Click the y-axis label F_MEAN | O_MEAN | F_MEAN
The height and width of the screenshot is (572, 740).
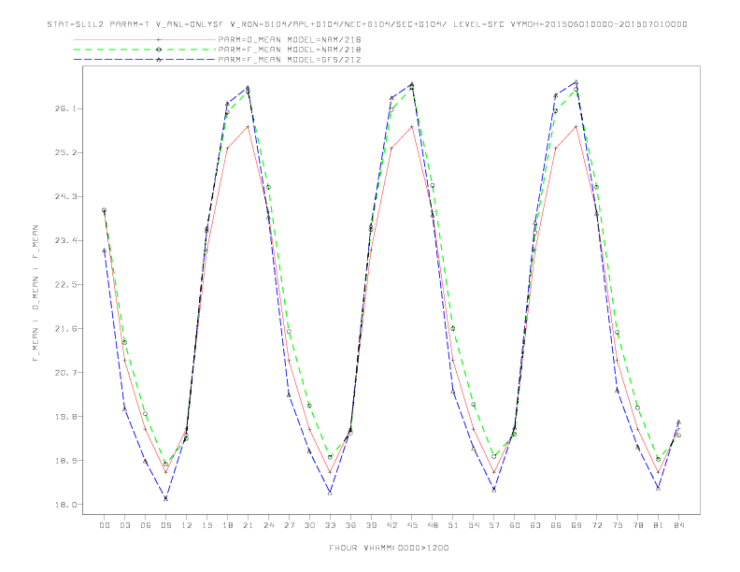tap(36, 293)
